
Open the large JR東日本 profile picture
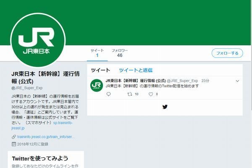click(38, 40)
